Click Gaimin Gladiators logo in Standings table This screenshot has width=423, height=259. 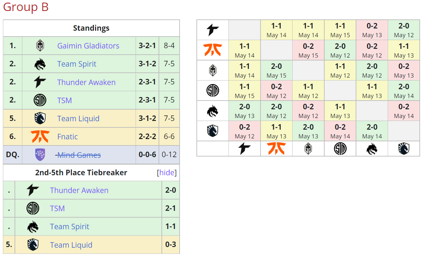(x=40, y=46)
